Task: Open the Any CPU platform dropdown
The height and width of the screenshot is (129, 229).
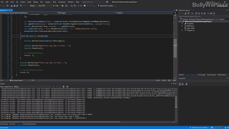Action: [45, 6]
